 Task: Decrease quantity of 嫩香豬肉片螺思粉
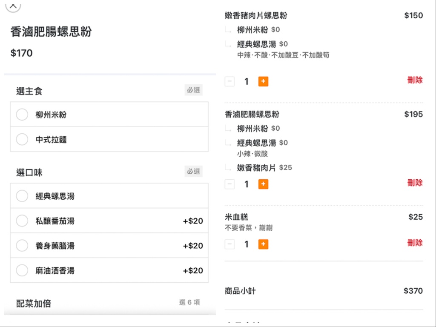tap(229, 81)
